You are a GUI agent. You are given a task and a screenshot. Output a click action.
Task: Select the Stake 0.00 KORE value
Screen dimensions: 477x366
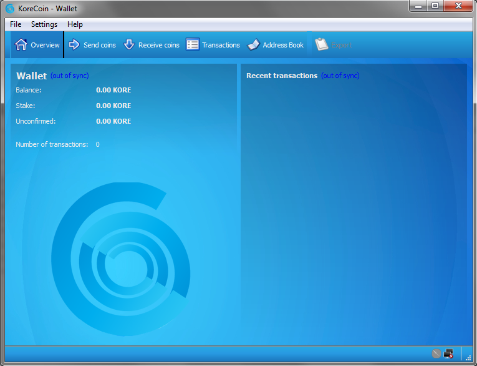click(x=113, y=106)
